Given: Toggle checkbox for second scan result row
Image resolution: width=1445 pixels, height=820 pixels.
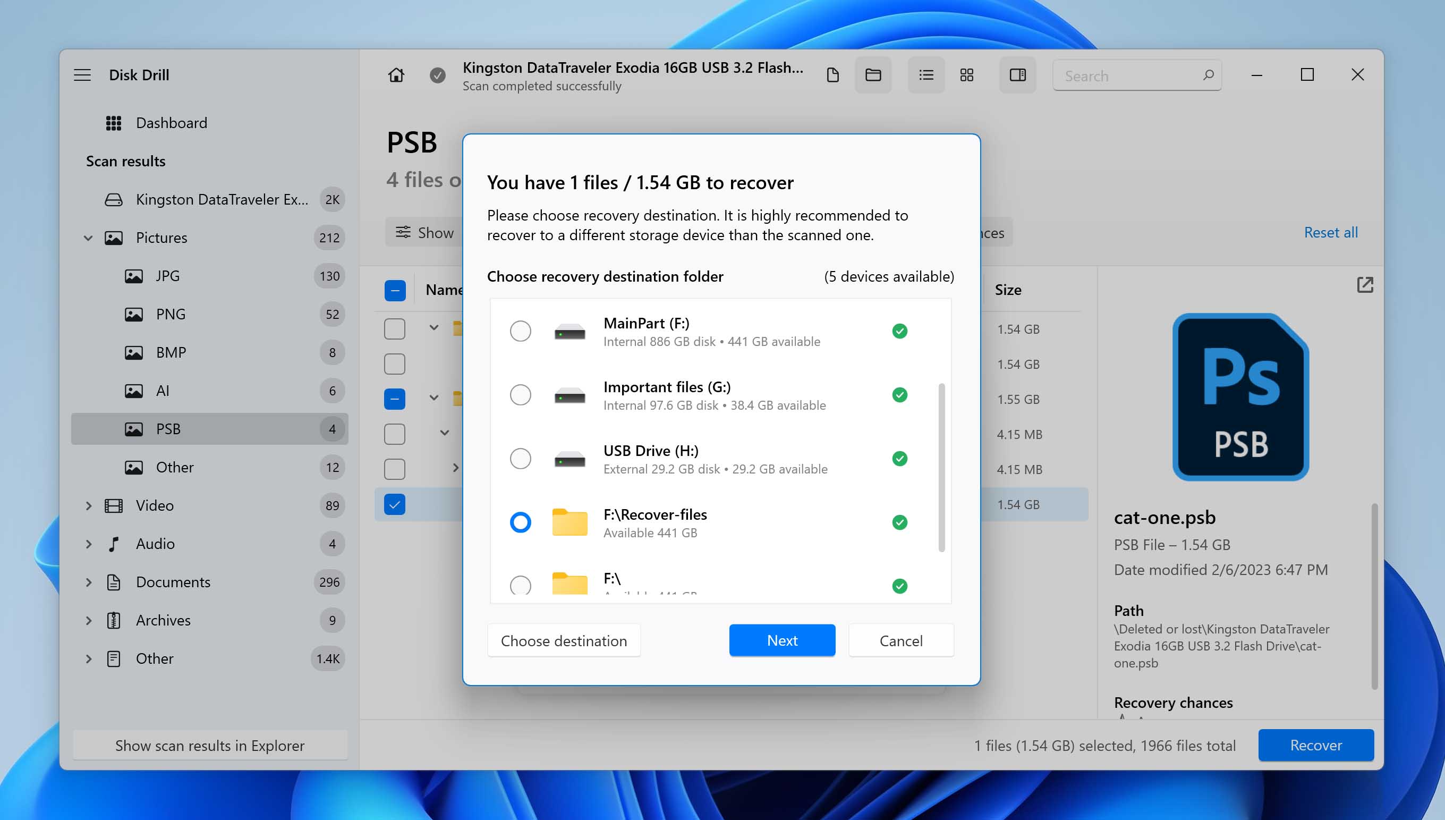Looking at the screenshot, I should 393,363.
